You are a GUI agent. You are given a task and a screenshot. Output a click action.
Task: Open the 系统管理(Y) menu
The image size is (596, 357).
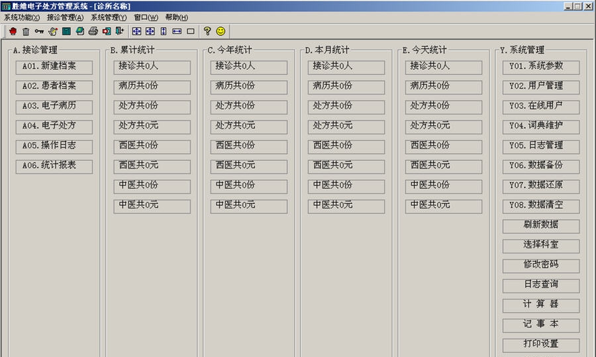[x=109, y=17]
